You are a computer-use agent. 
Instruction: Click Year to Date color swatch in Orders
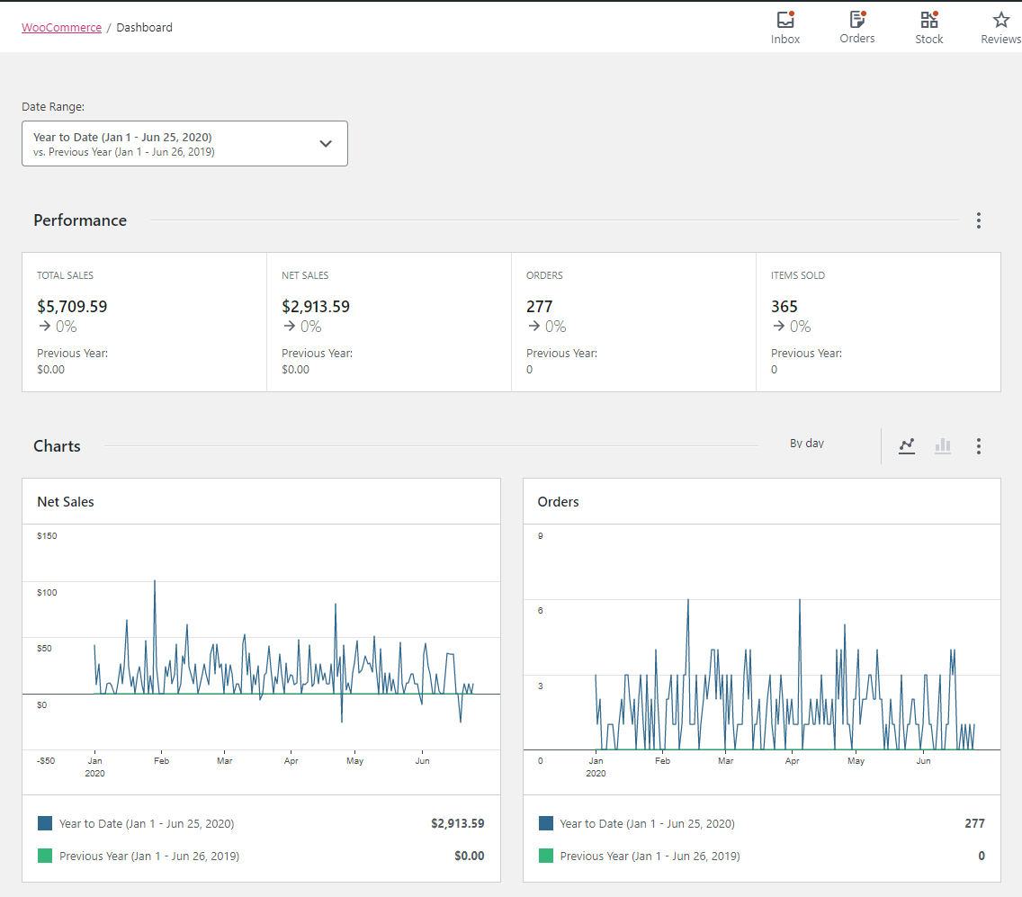click(546, 823)
